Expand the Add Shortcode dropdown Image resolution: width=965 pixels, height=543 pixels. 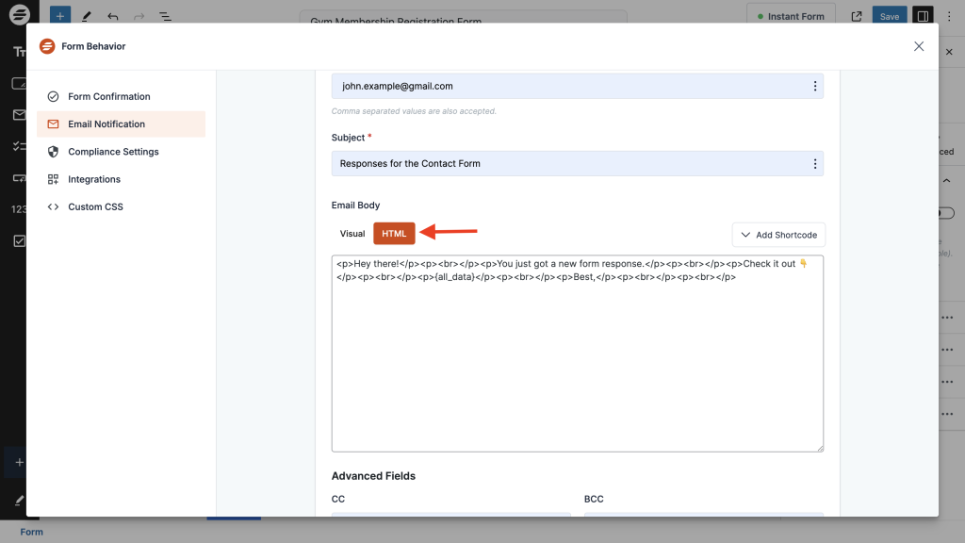click(778, 235)
